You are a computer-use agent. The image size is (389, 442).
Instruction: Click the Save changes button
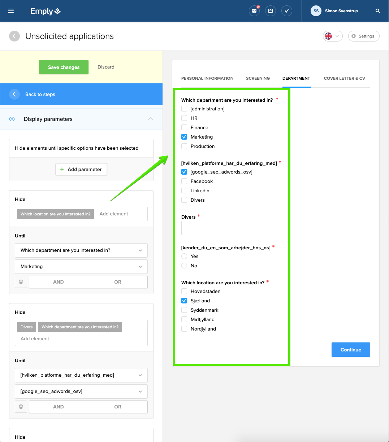point(64,67)
